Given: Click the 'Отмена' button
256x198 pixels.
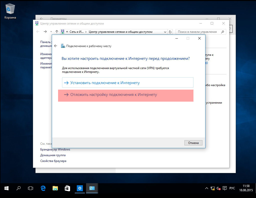Looking at the screenshot, I should [x=193, y=143].
